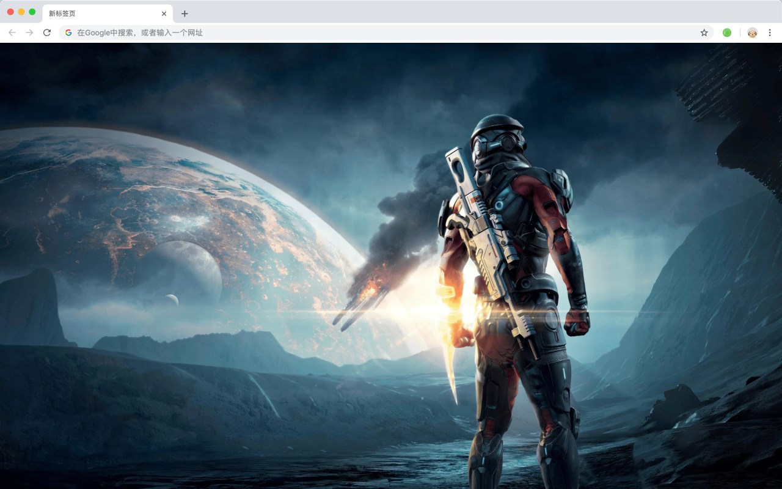782x489 pixels.
Task: Focus the address bar search field
Action: click(x=386, y=32)
